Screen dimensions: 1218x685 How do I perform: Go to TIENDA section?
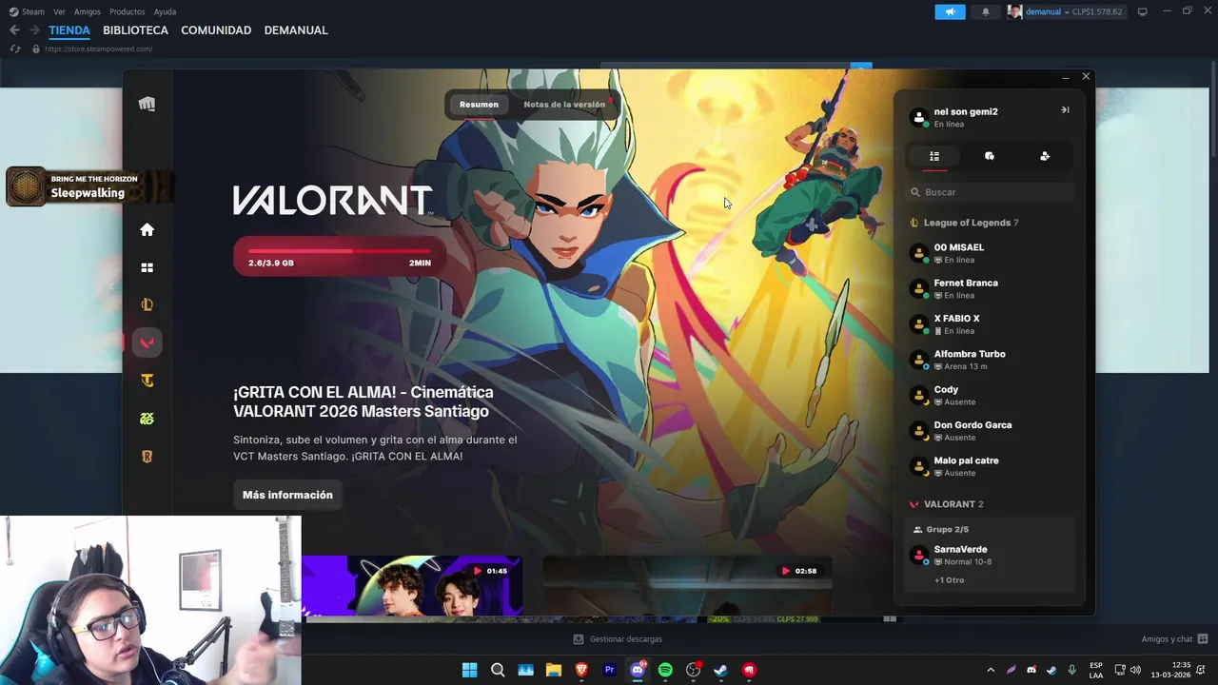pyautogui.click(x=69, y=30)
